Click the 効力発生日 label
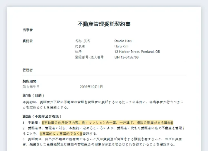The image size is (208, 151). click(31, 87)
